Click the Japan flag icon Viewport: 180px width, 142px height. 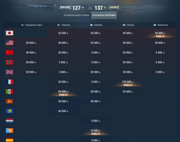pyautogui.click(x=9, y=33)
